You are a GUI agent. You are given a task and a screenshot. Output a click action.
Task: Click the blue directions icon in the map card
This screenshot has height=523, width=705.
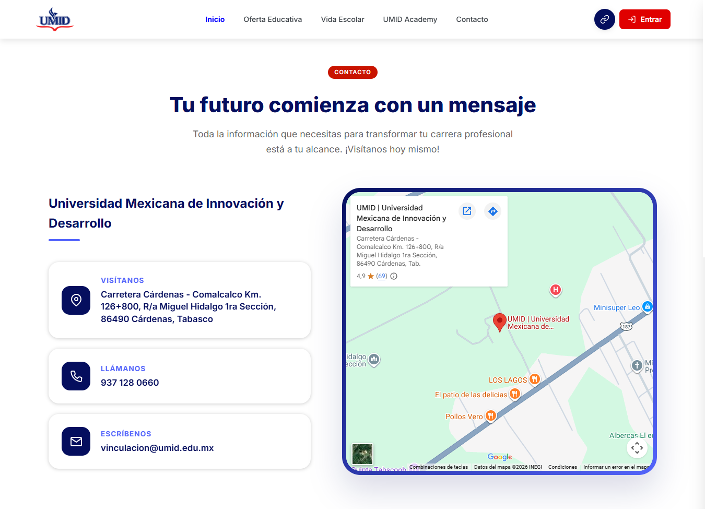pos(493,211)
